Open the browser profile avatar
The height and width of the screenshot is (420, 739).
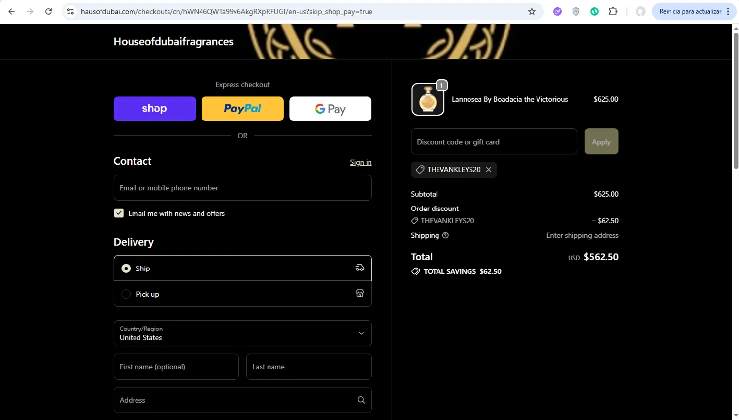pos(640,11)
